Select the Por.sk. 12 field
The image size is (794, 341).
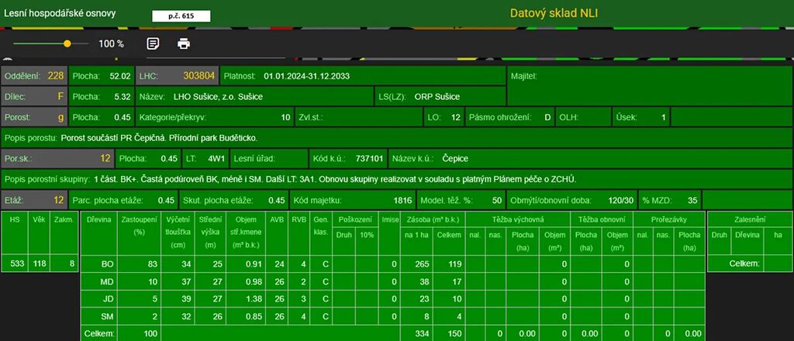57,159
